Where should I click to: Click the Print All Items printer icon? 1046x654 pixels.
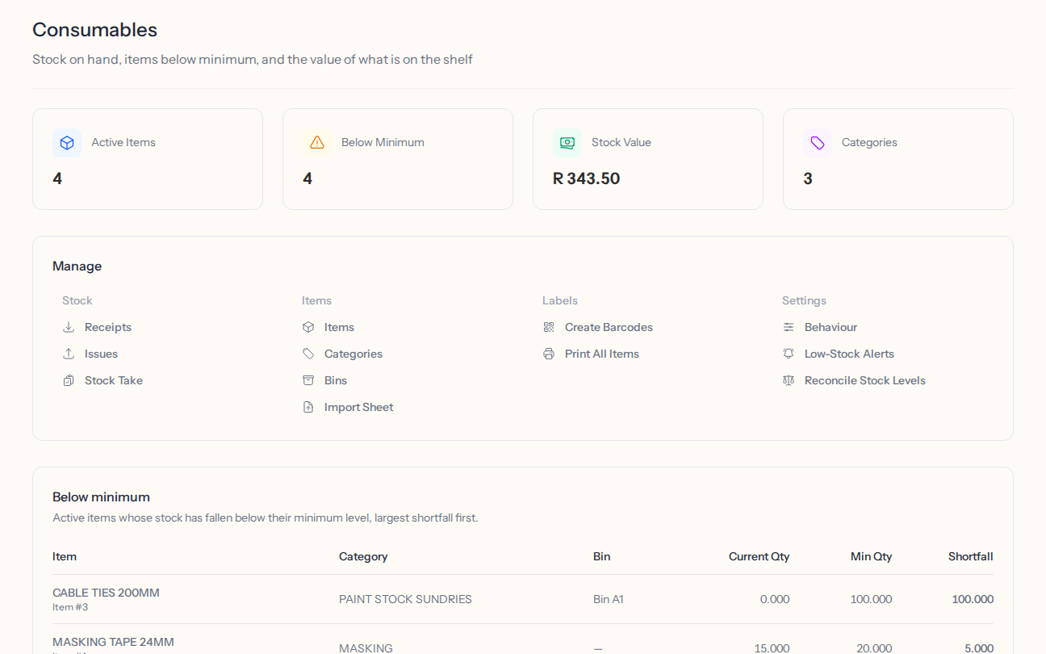549,354
